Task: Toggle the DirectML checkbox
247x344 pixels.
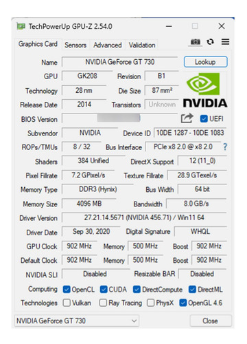Action: coord(192,290)
